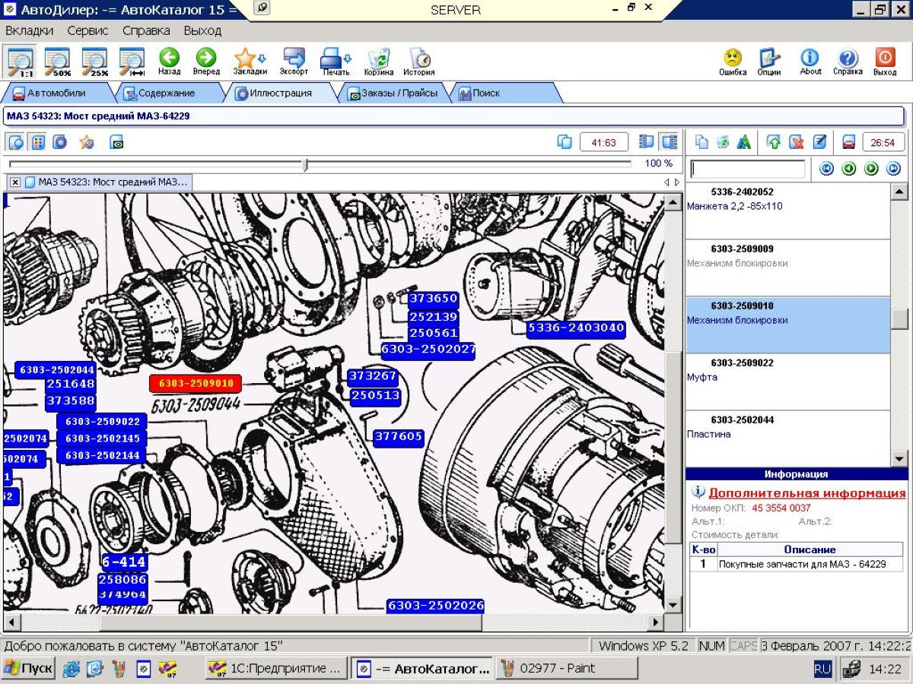Image resolution: width=913 pixels, height=684 pixels.
Task: Switch to 1С:Предприятие in taskbar
Action: tap(277, 669)
